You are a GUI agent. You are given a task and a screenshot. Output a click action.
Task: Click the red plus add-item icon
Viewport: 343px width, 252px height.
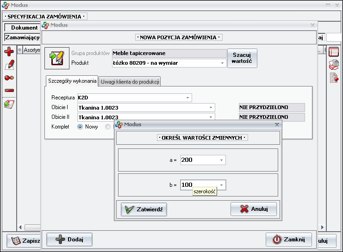point(9,52)
